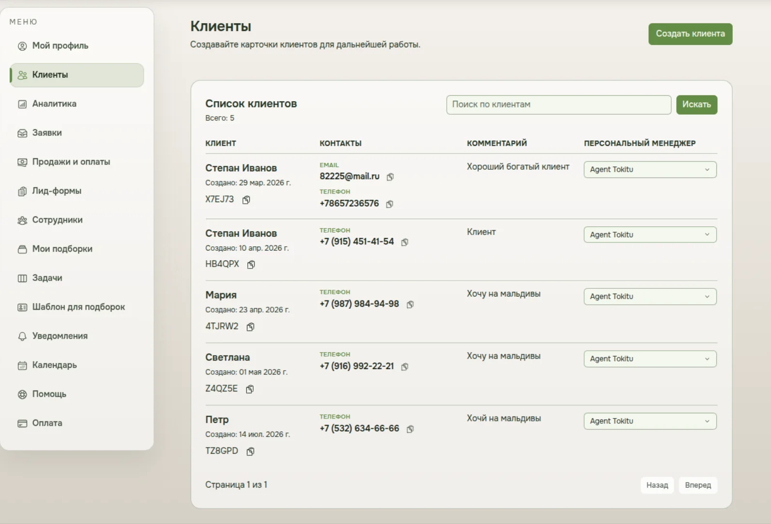Copy phone +7 (532) 634-66-66
Screen dimensions: 771x524
(x=410, y=429)
